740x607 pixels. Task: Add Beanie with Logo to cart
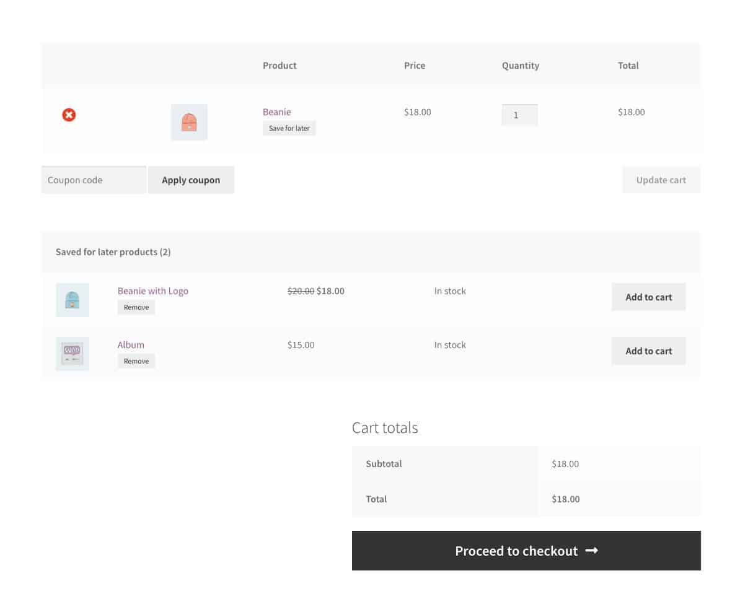pyautogui.click(x=648, y=297)
